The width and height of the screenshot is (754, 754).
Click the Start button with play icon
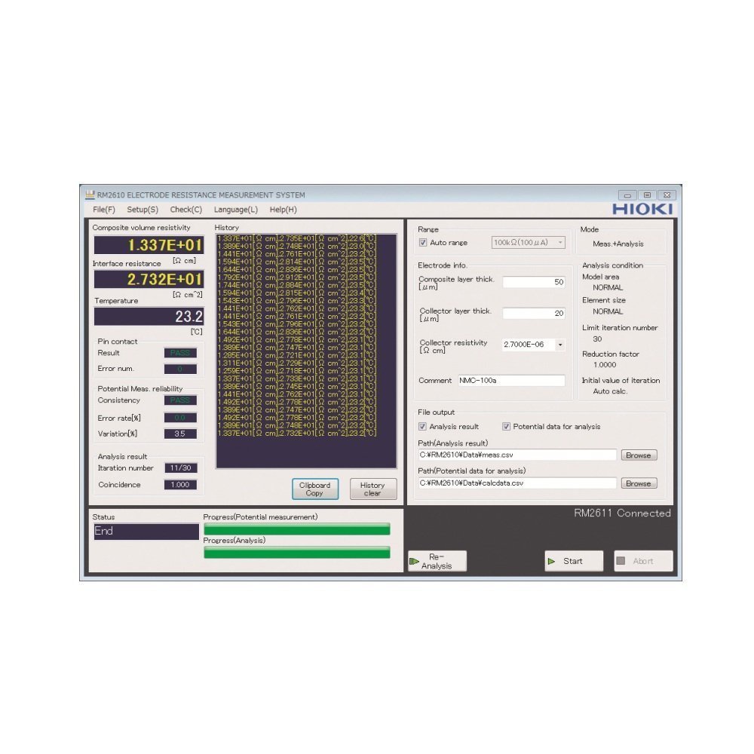click(574, 561)
